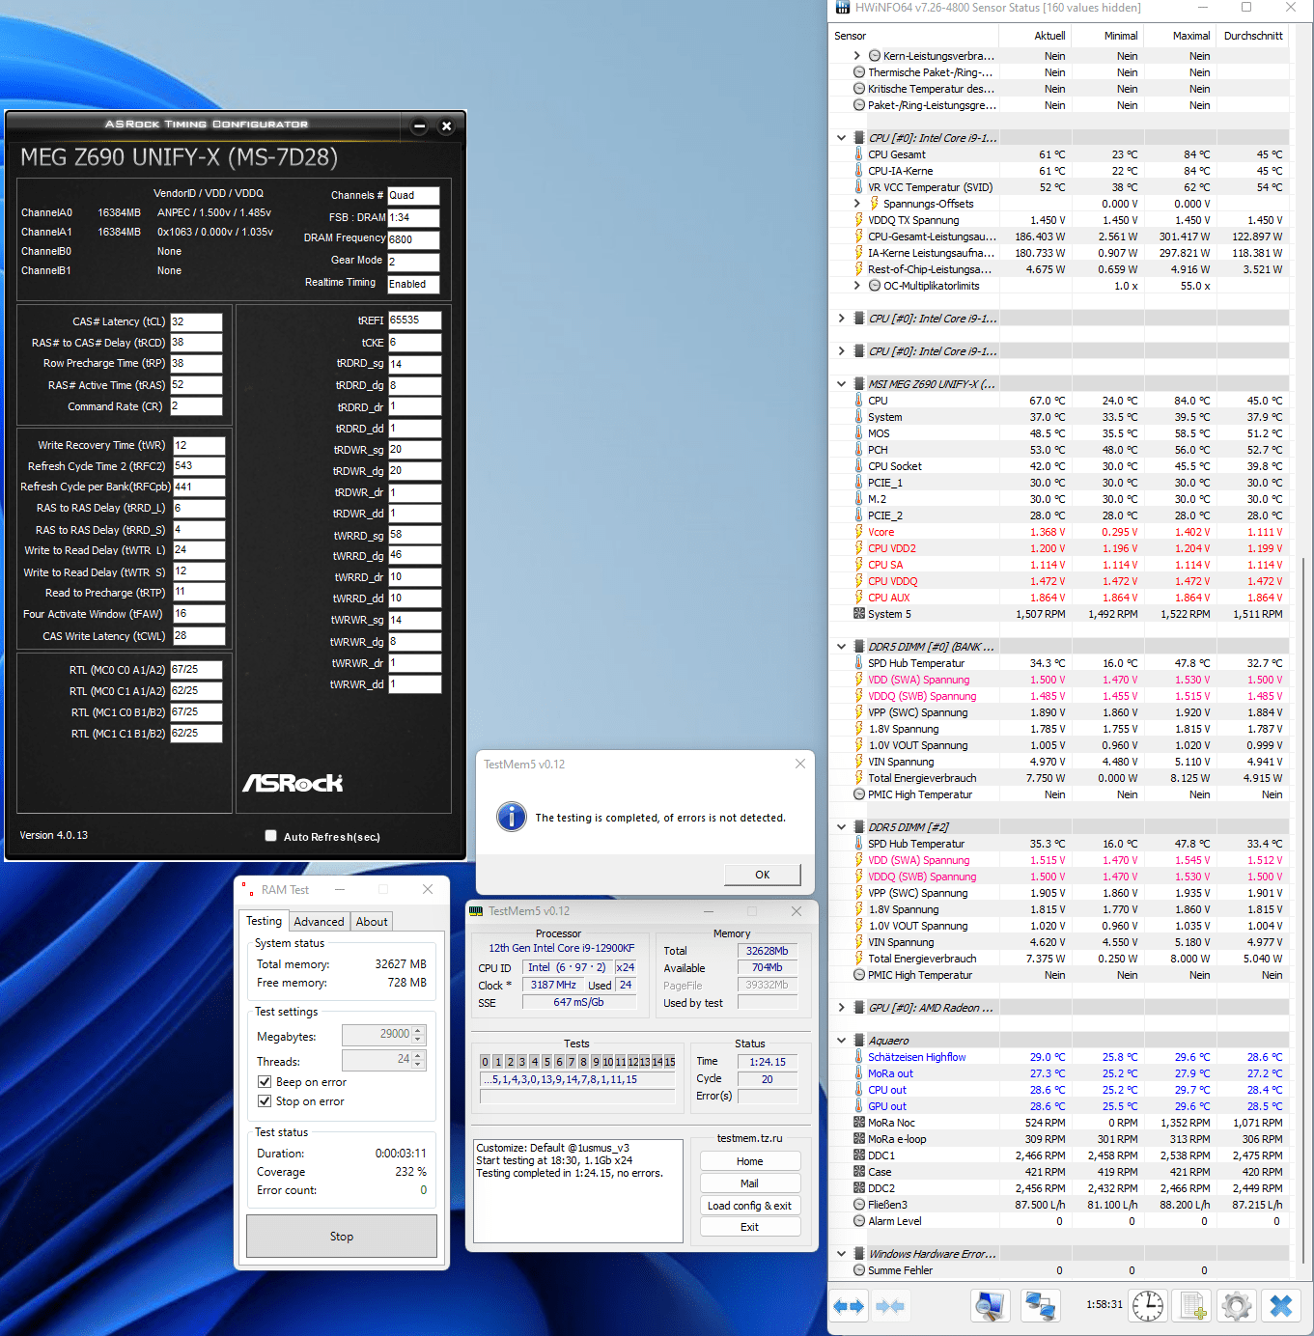Click the HWiNFO logging sheet-plus icon
The width and height of the screenshot is (1314, 1336).
1193,1306
